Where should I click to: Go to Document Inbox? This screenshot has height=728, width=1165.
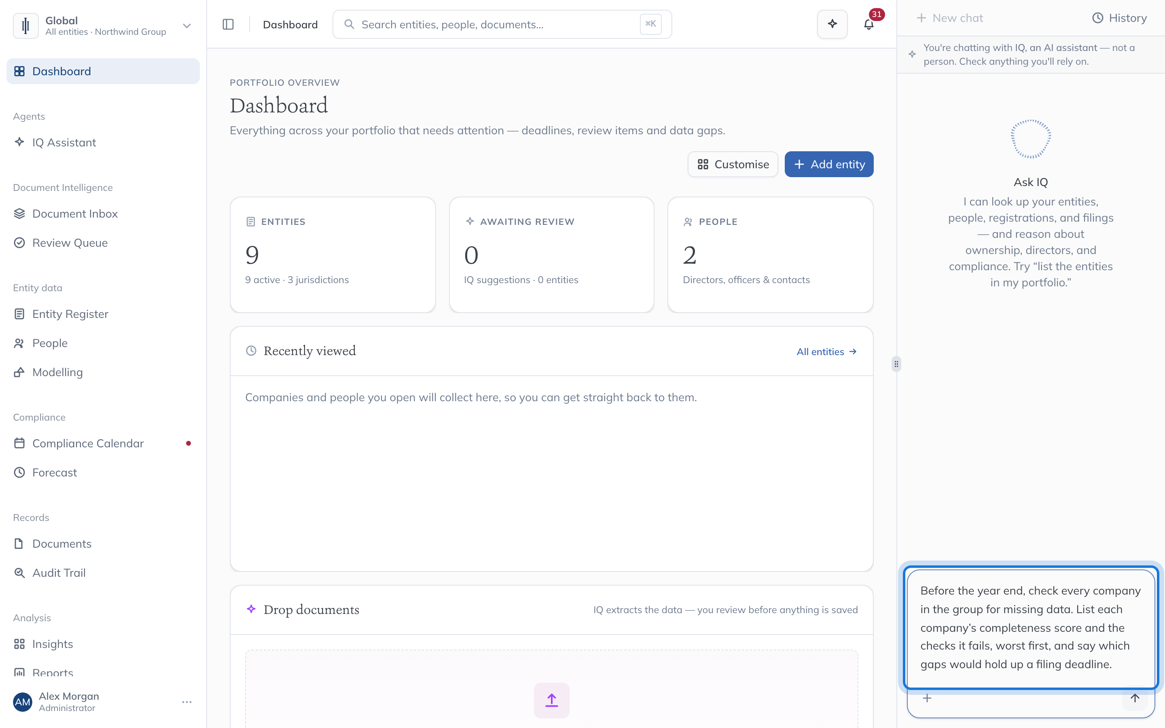[x=103, y=214]
